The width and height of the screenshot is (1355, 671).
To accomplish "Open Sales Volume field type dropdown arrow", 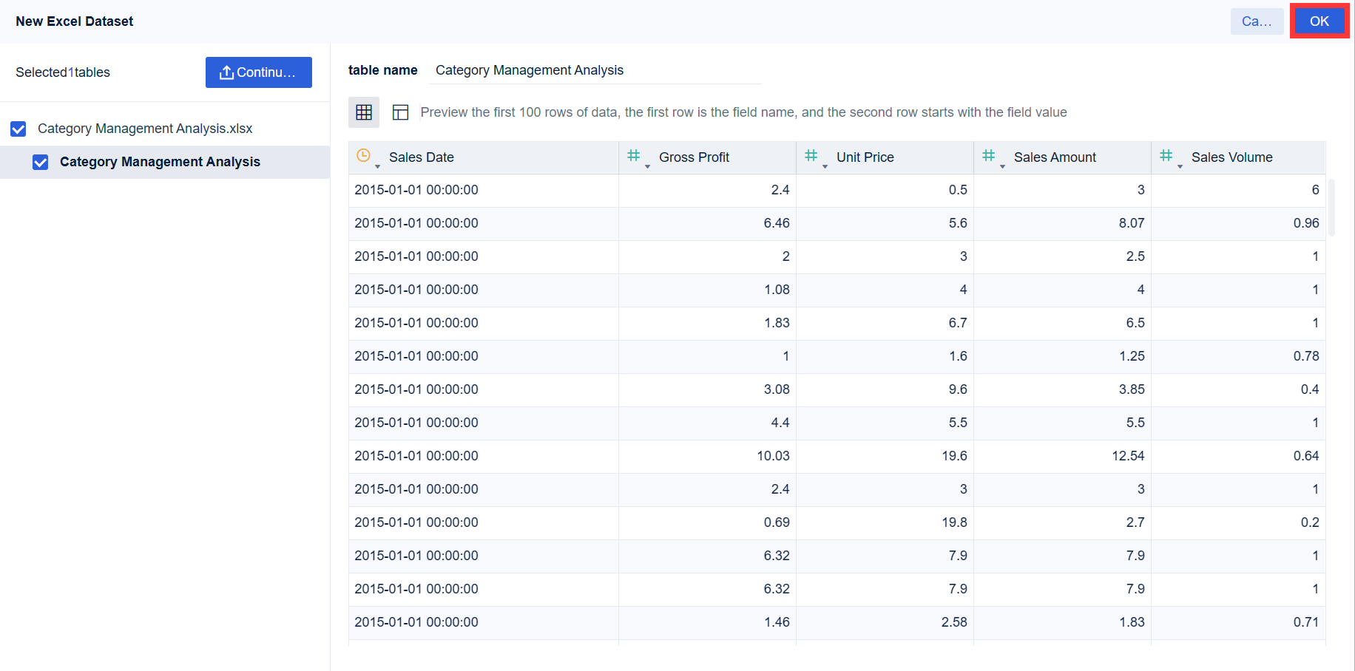I will (1180, 166).
